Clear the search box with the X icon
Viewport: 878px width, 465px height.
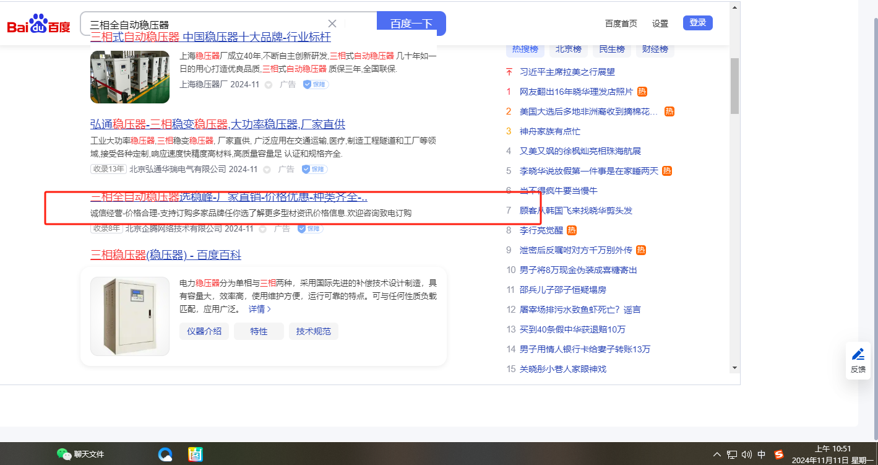(x=332, y=24)
